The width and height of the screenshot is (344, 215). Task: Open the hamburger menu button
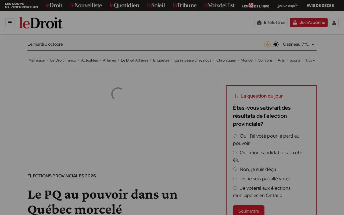(10, 23)
